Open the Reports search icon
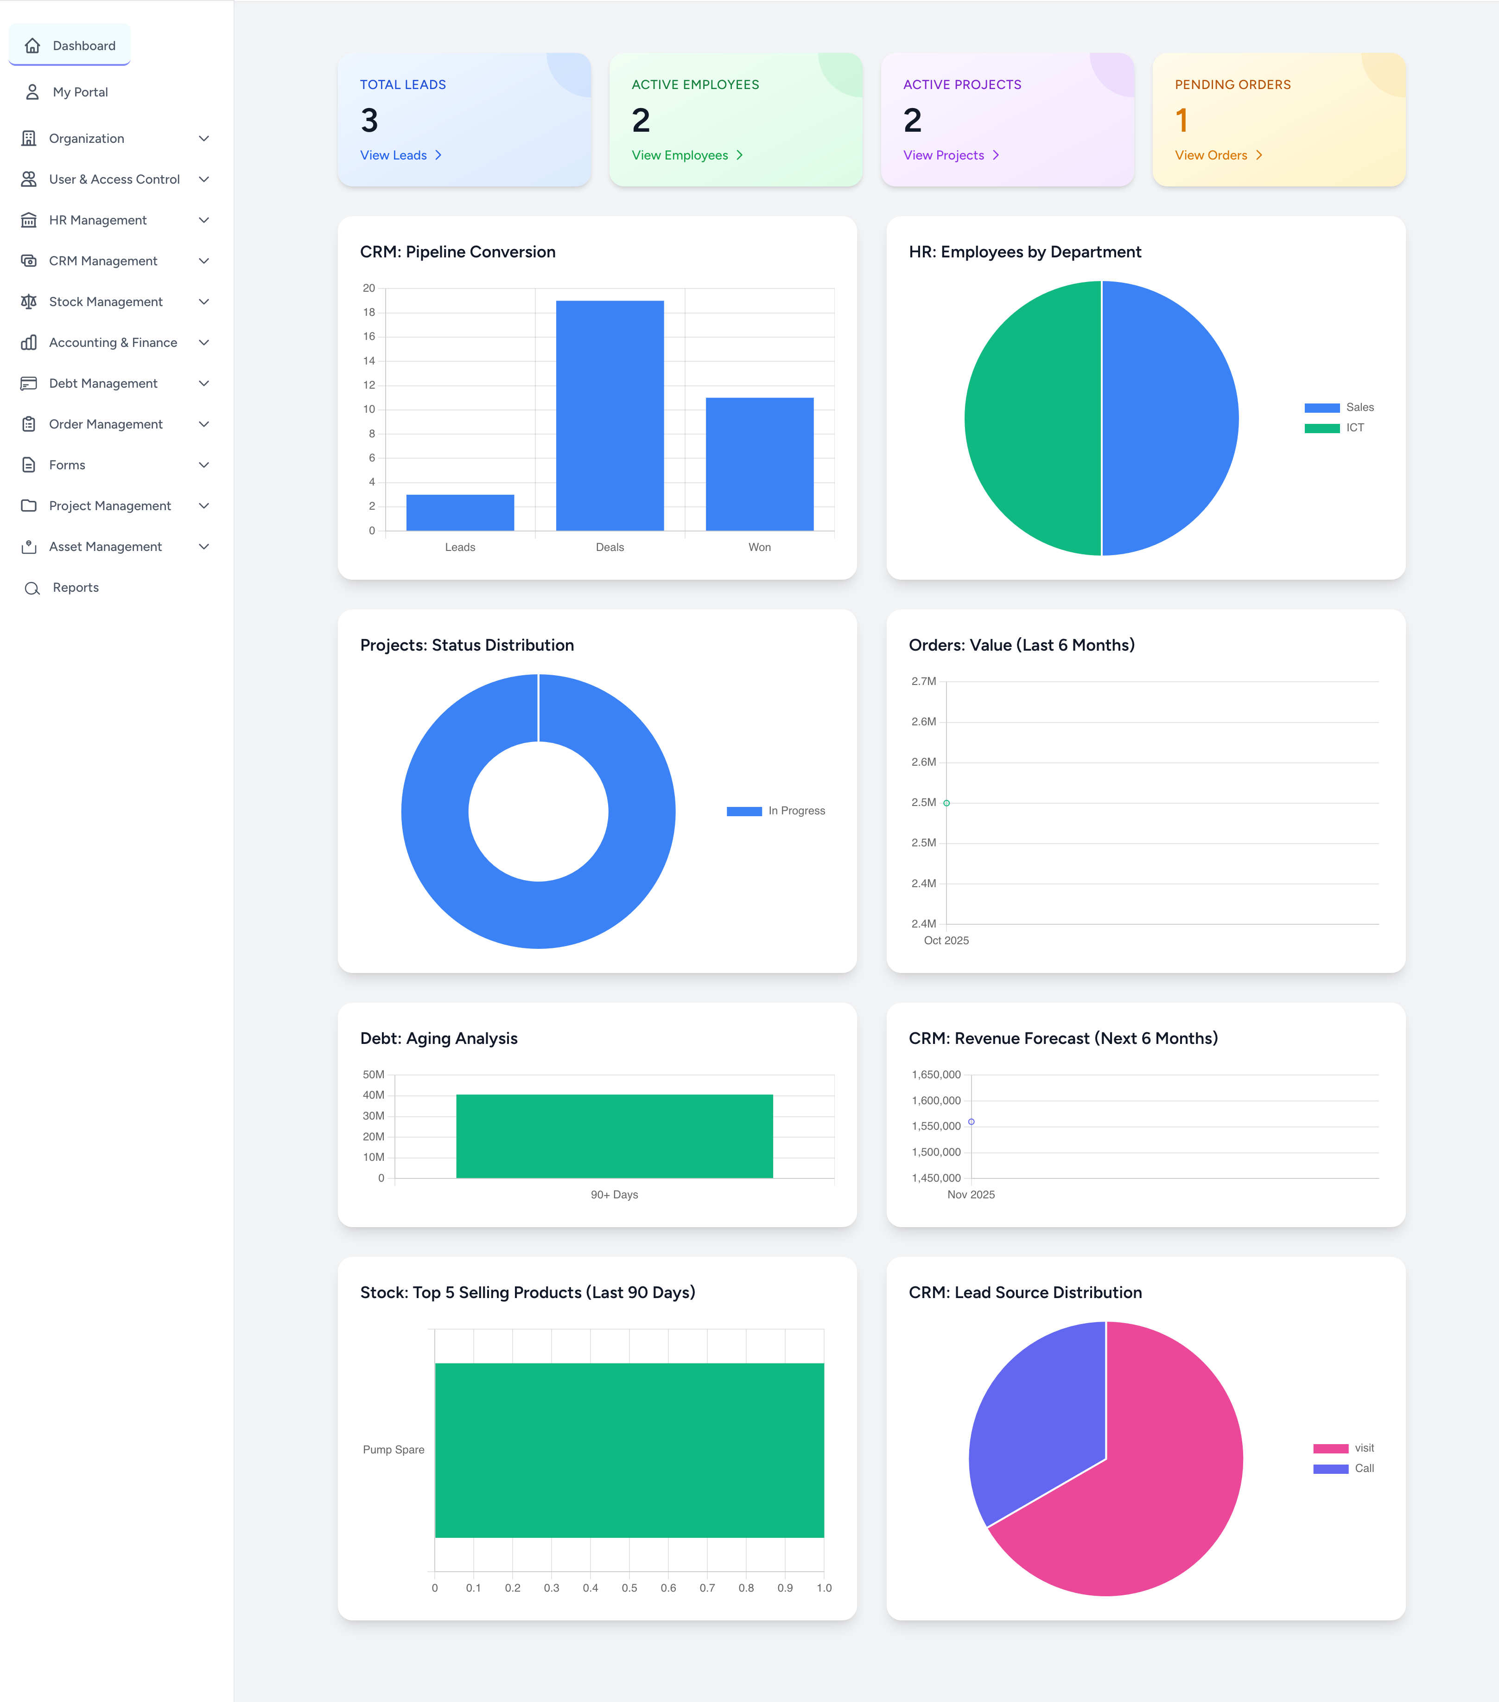Image resolution: width=1499 pixels, height=1702 pixels. tap(32, 587)
